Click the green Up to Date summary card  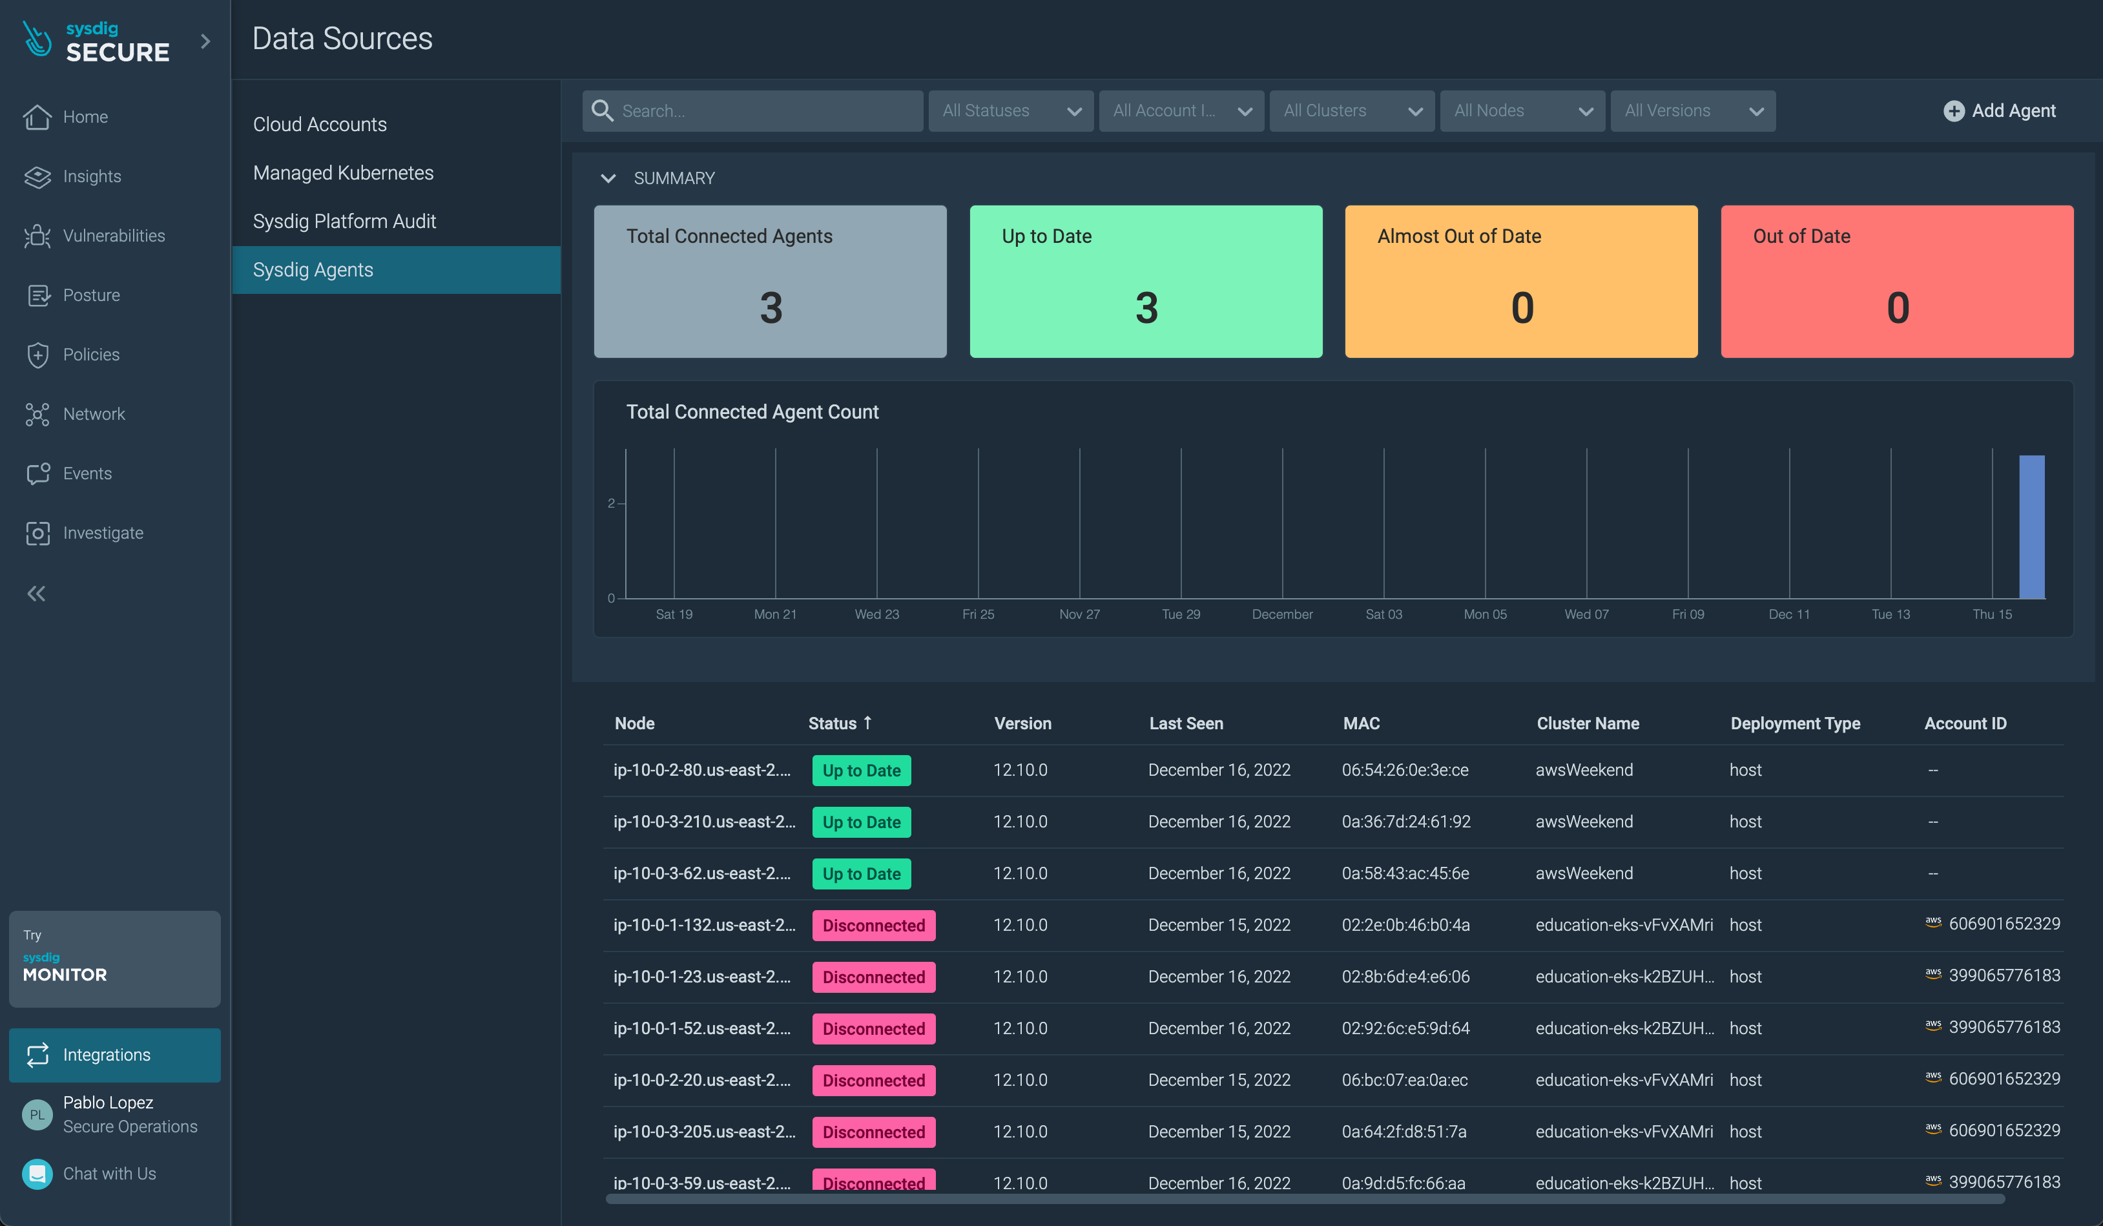1145,281
